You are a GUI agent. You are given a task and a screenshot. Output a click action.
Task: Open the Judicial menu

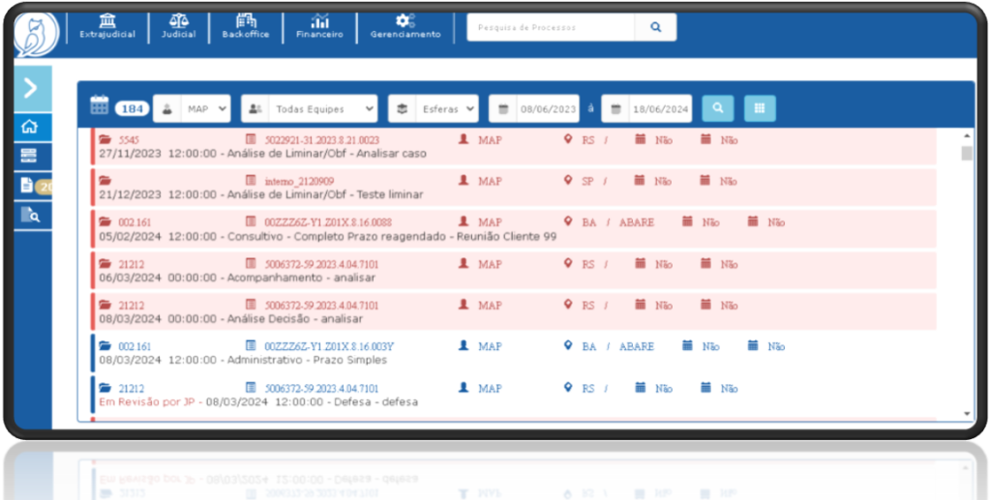(x=179, y=27)
